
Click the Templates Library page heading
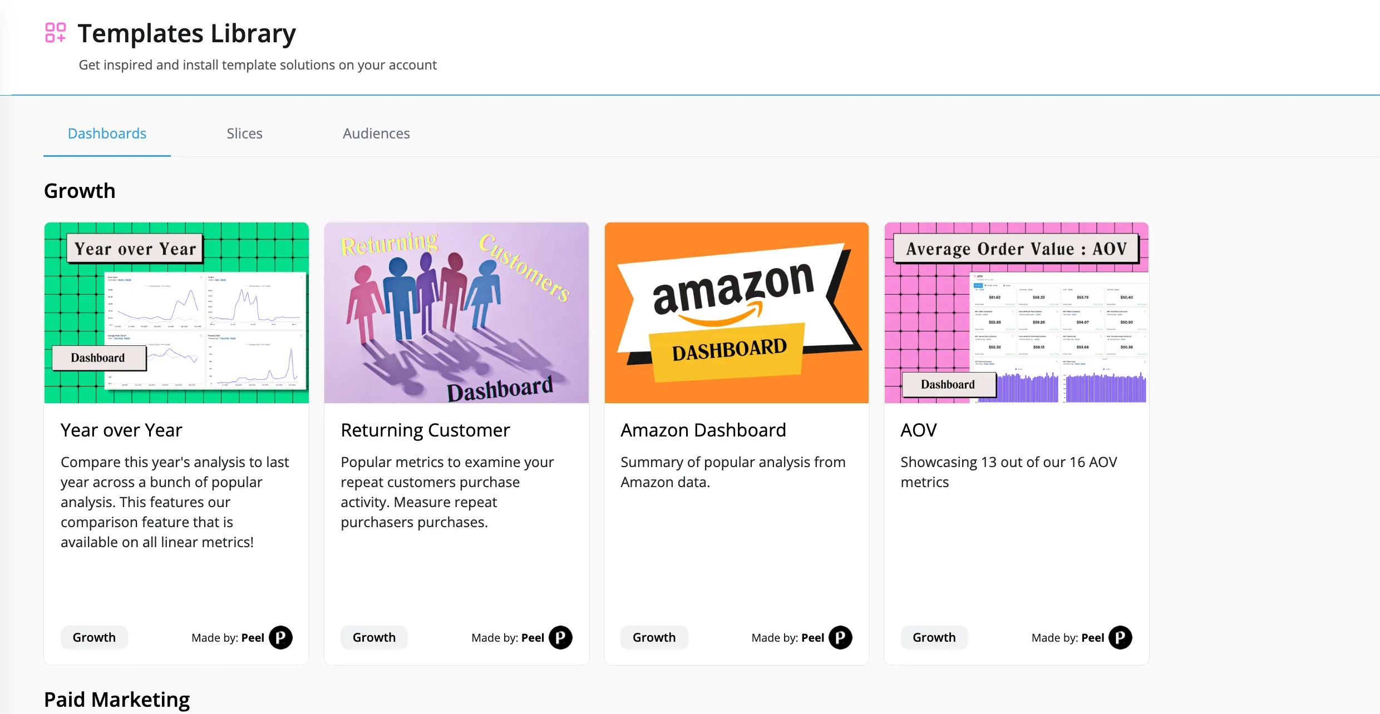[x=186, y=33]
